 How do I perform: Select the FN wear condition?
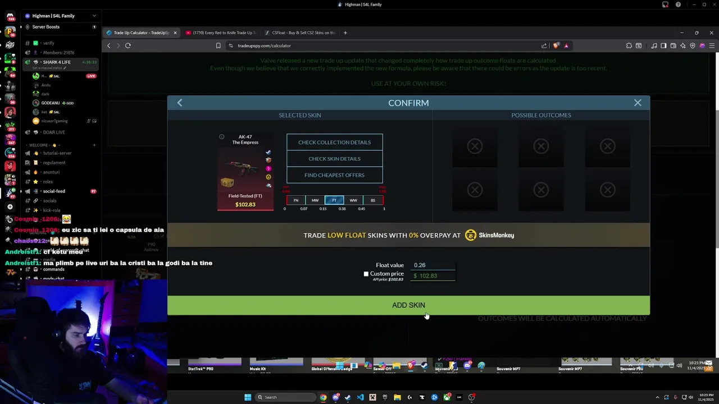296,200
